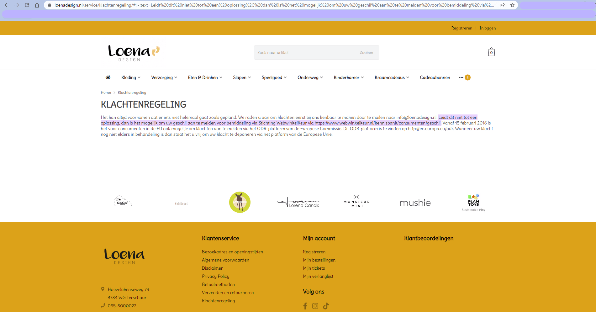The width and height of the screenshot is (596, 312).
Task: Open the Facebook page icon in footer
Action: coord(305,306)
